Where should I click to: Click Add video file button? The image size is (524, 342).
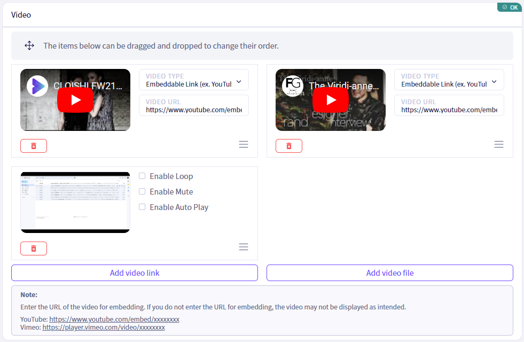(x=389, y=273)
